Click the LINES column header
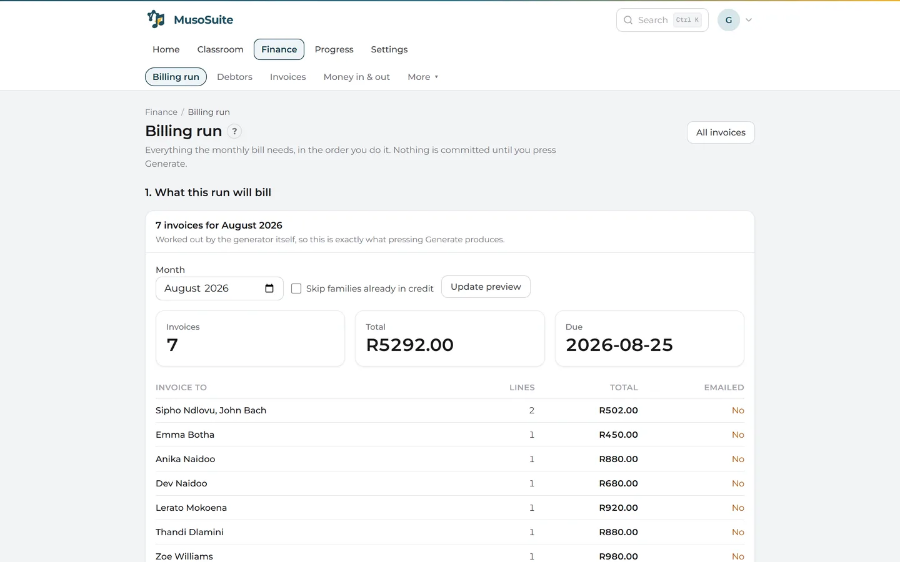Image resolution: width=900 pixels, height=562 pixels. click(522, 387)
